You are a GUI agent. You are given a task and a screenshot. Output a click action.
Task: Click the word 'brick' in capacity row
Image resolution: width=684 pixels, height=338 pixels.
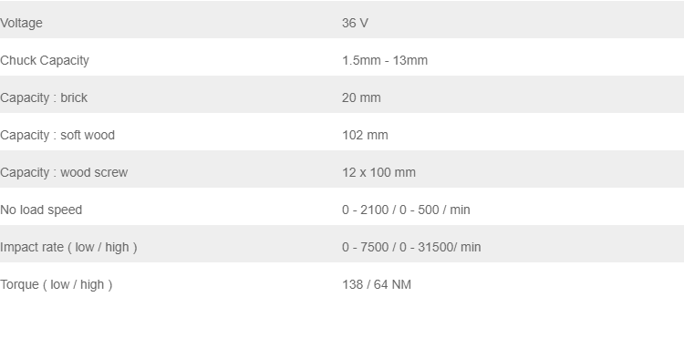74,98
